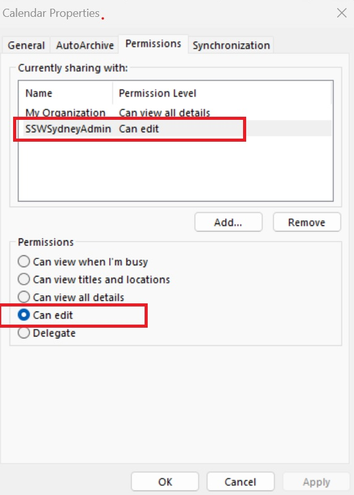Image resolution: width=354 pixels, height=495 pixels.
Task: Close the Calendar Properties dialog
Action: click(342, 13)
